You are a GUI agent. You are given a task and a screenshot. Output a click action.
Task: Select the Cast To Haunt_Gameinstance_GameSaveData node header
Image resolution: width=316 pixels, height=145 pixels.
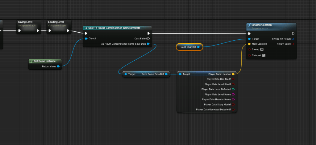coord(117,28)
